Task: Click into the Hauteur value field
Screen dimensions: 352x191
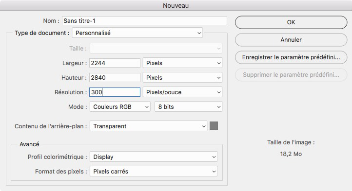Action: pos(115,77)
